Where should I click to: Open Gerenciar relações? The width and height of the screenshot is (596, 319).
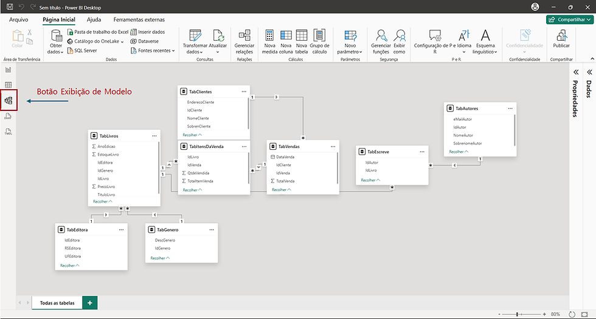tap(244, 42)
